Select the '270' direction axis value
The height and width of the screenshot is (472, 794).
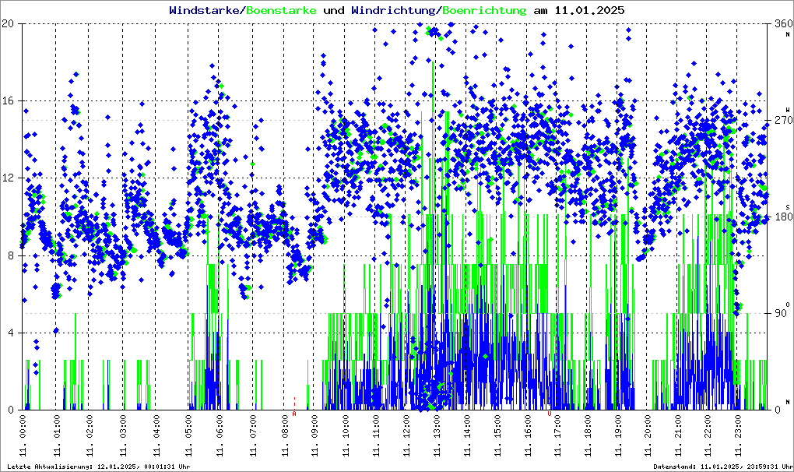779,121
